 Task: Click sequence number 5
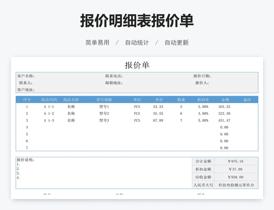[27, 134]
